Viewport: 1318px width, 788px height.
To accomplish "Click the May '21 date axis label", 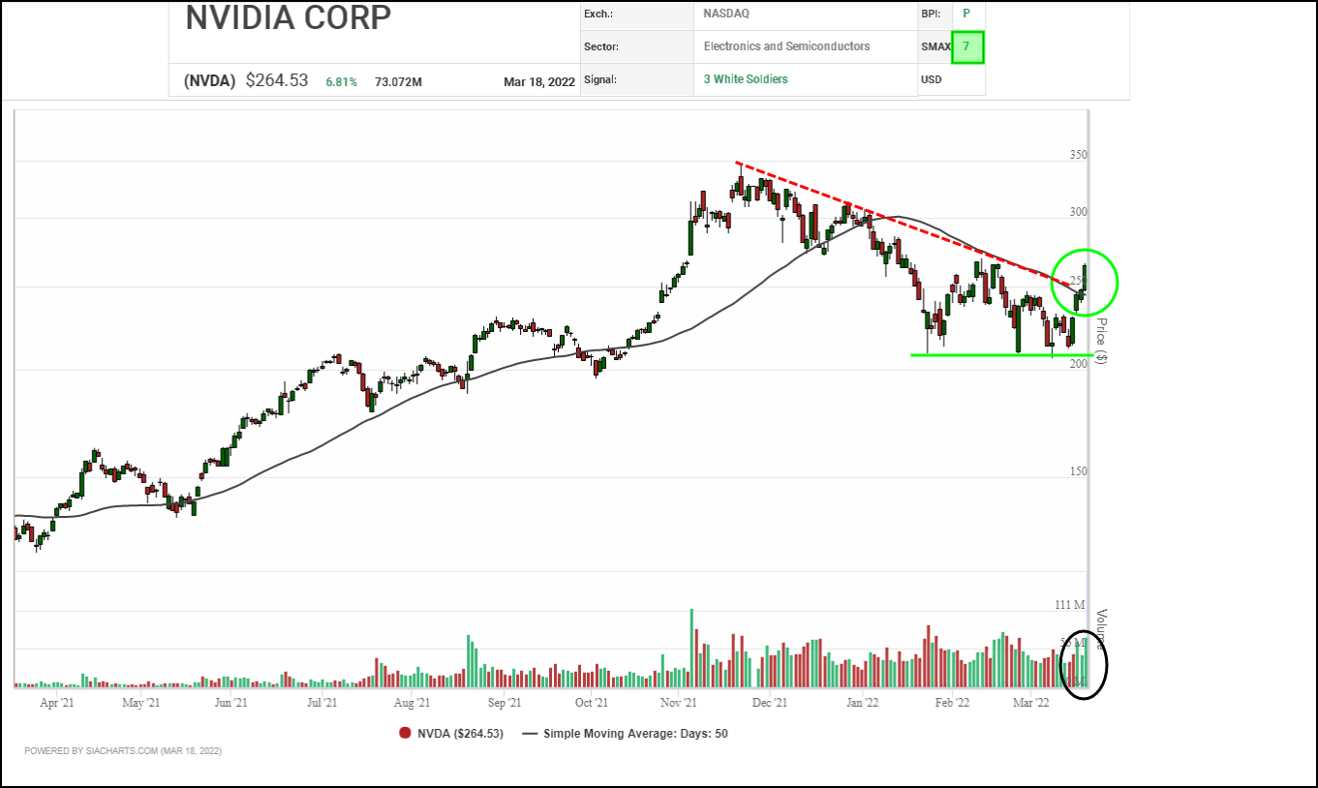I will (x=141, y=703).
